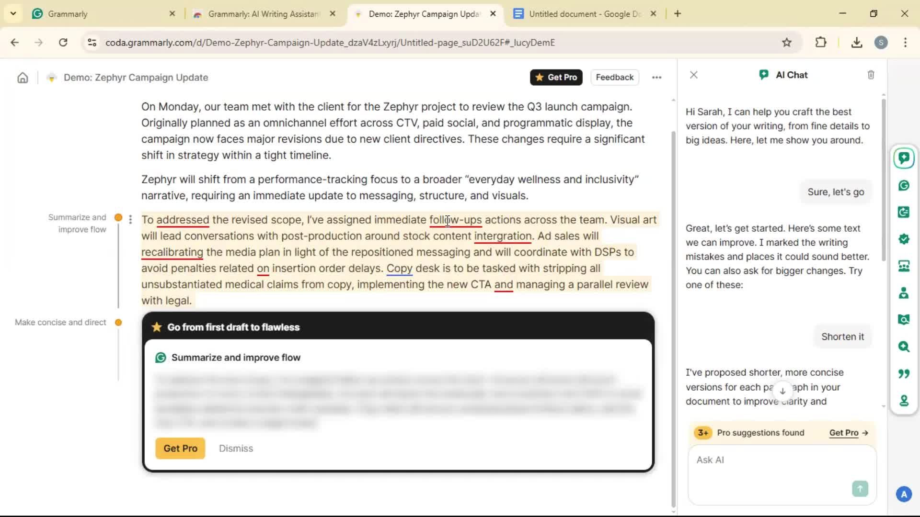Switch to the Untitled document Google Docs tab
This screenshot has height=517, width=920.
pyautogui.click(x=584, y=14)
